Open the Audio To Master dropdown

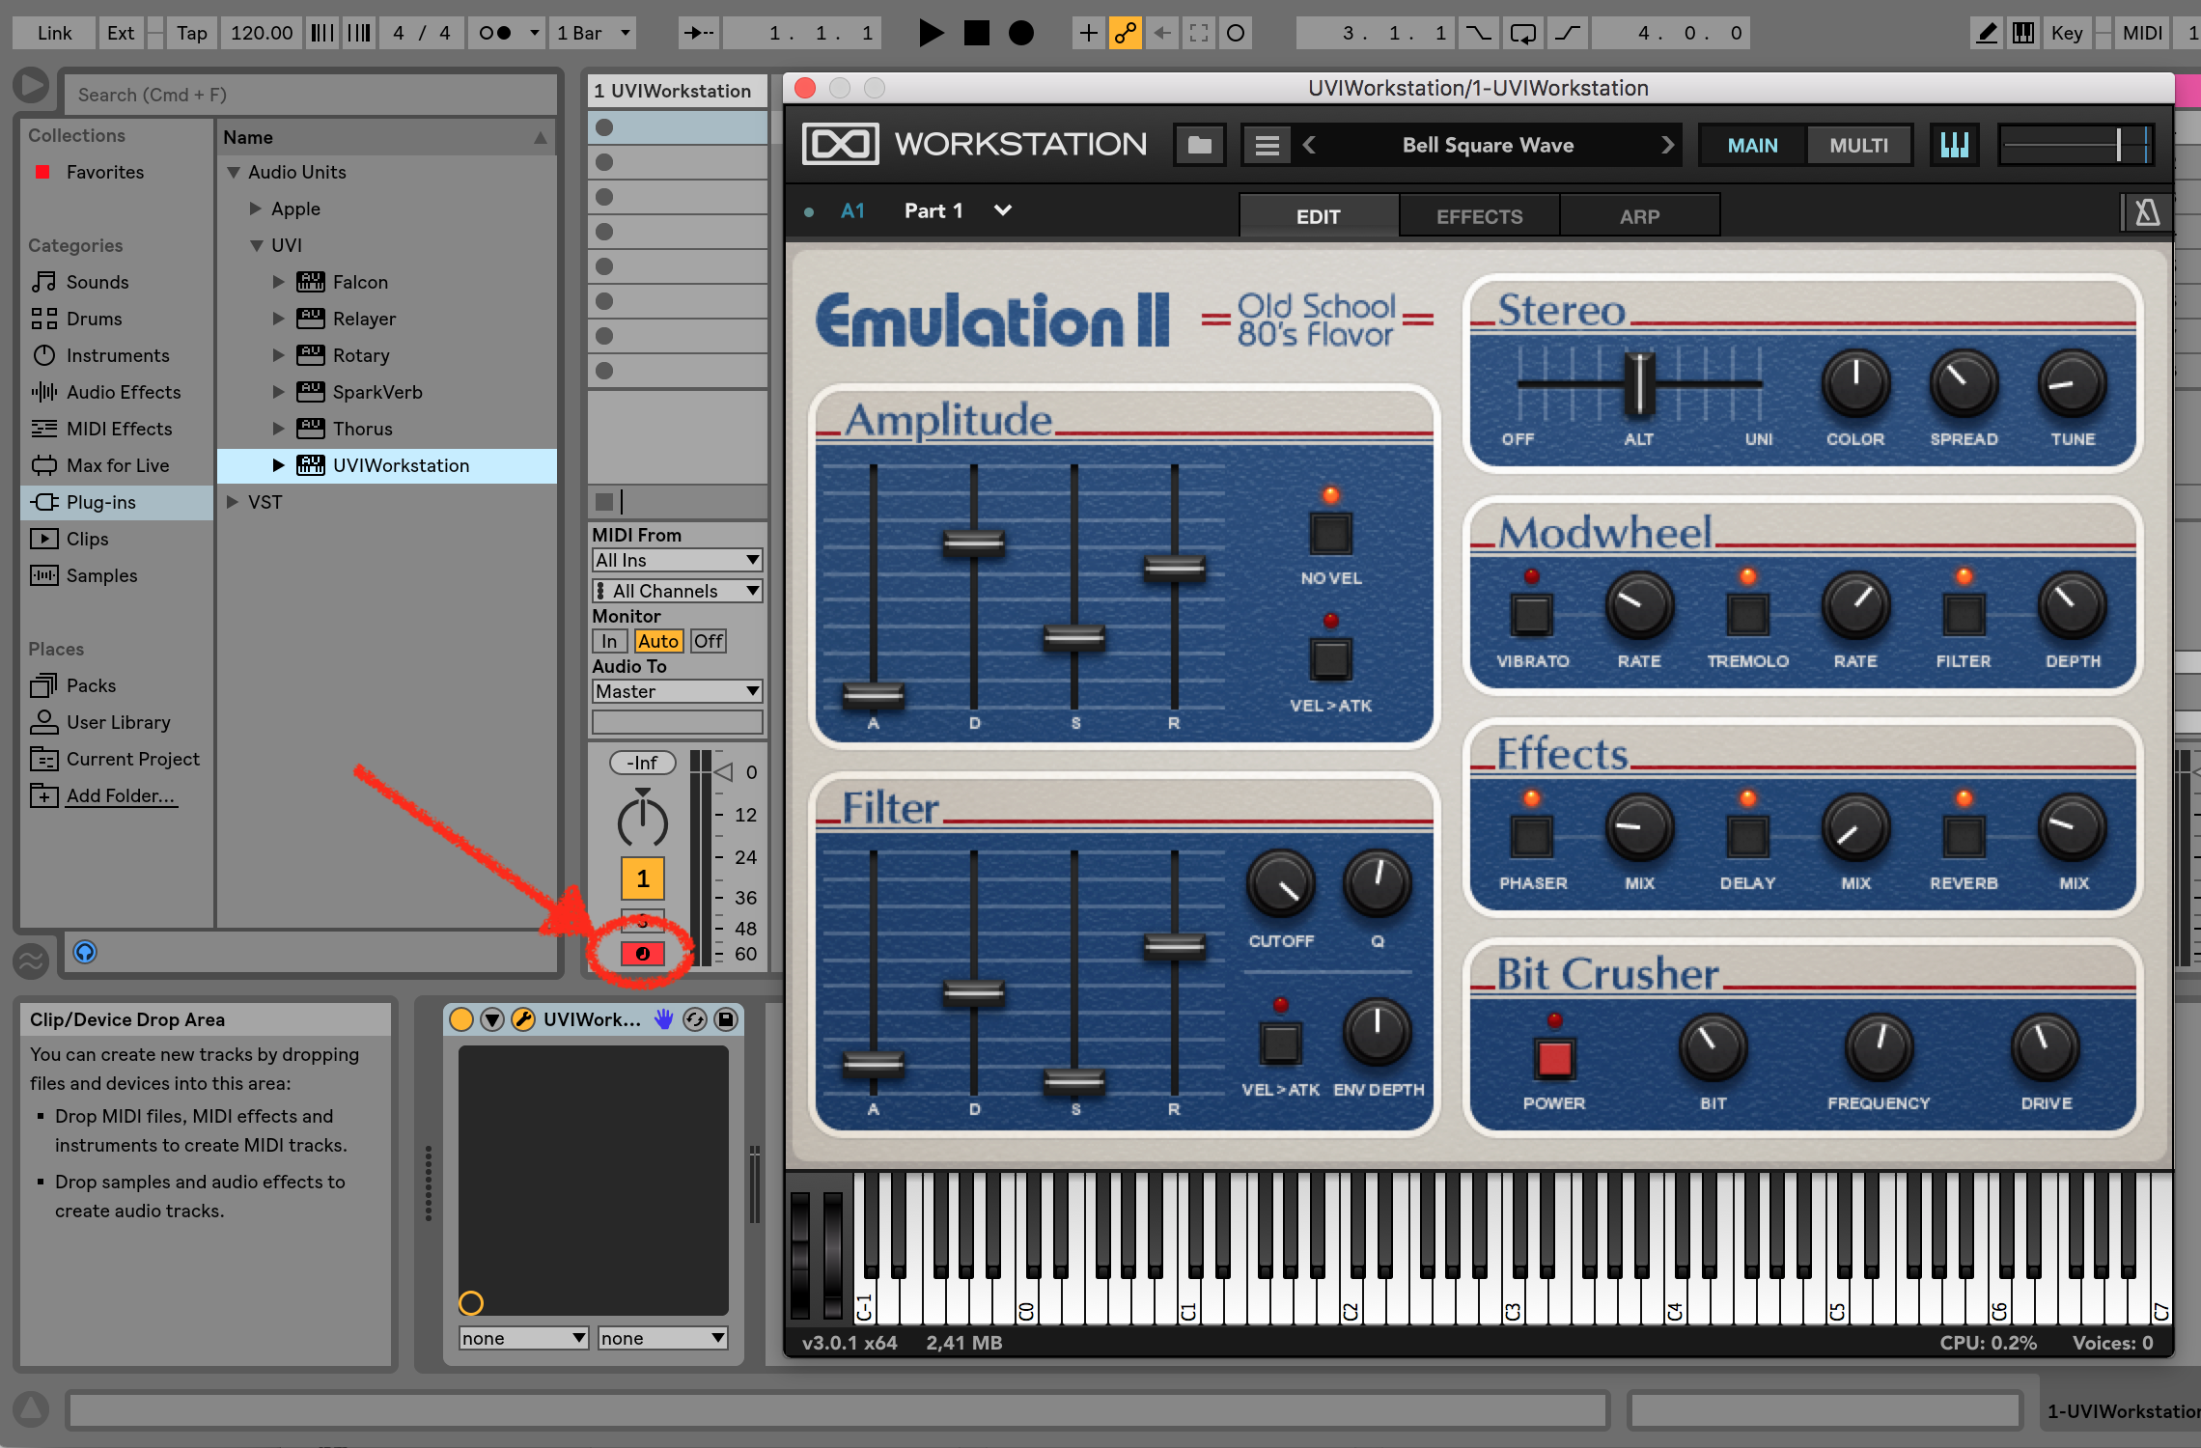[x=677, y=691]
